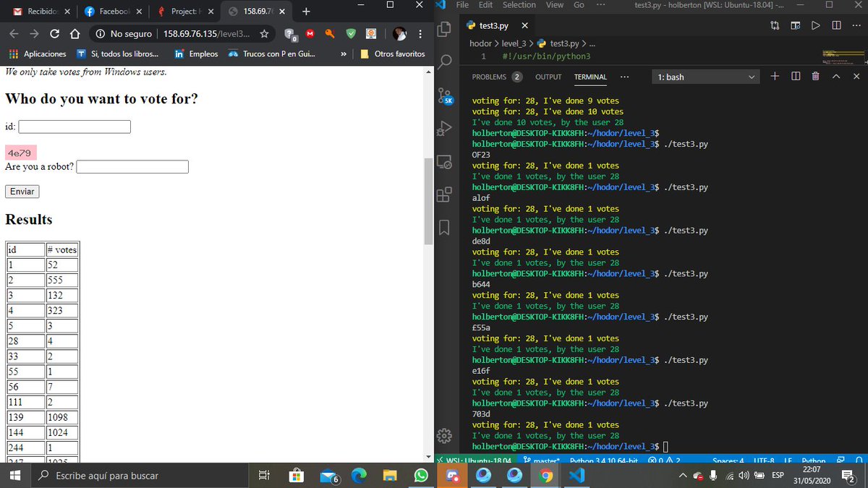Viewport: 868px width, 488px height.
Task: Switch to OUTPUT panel tab
Action: coord(548,77)
